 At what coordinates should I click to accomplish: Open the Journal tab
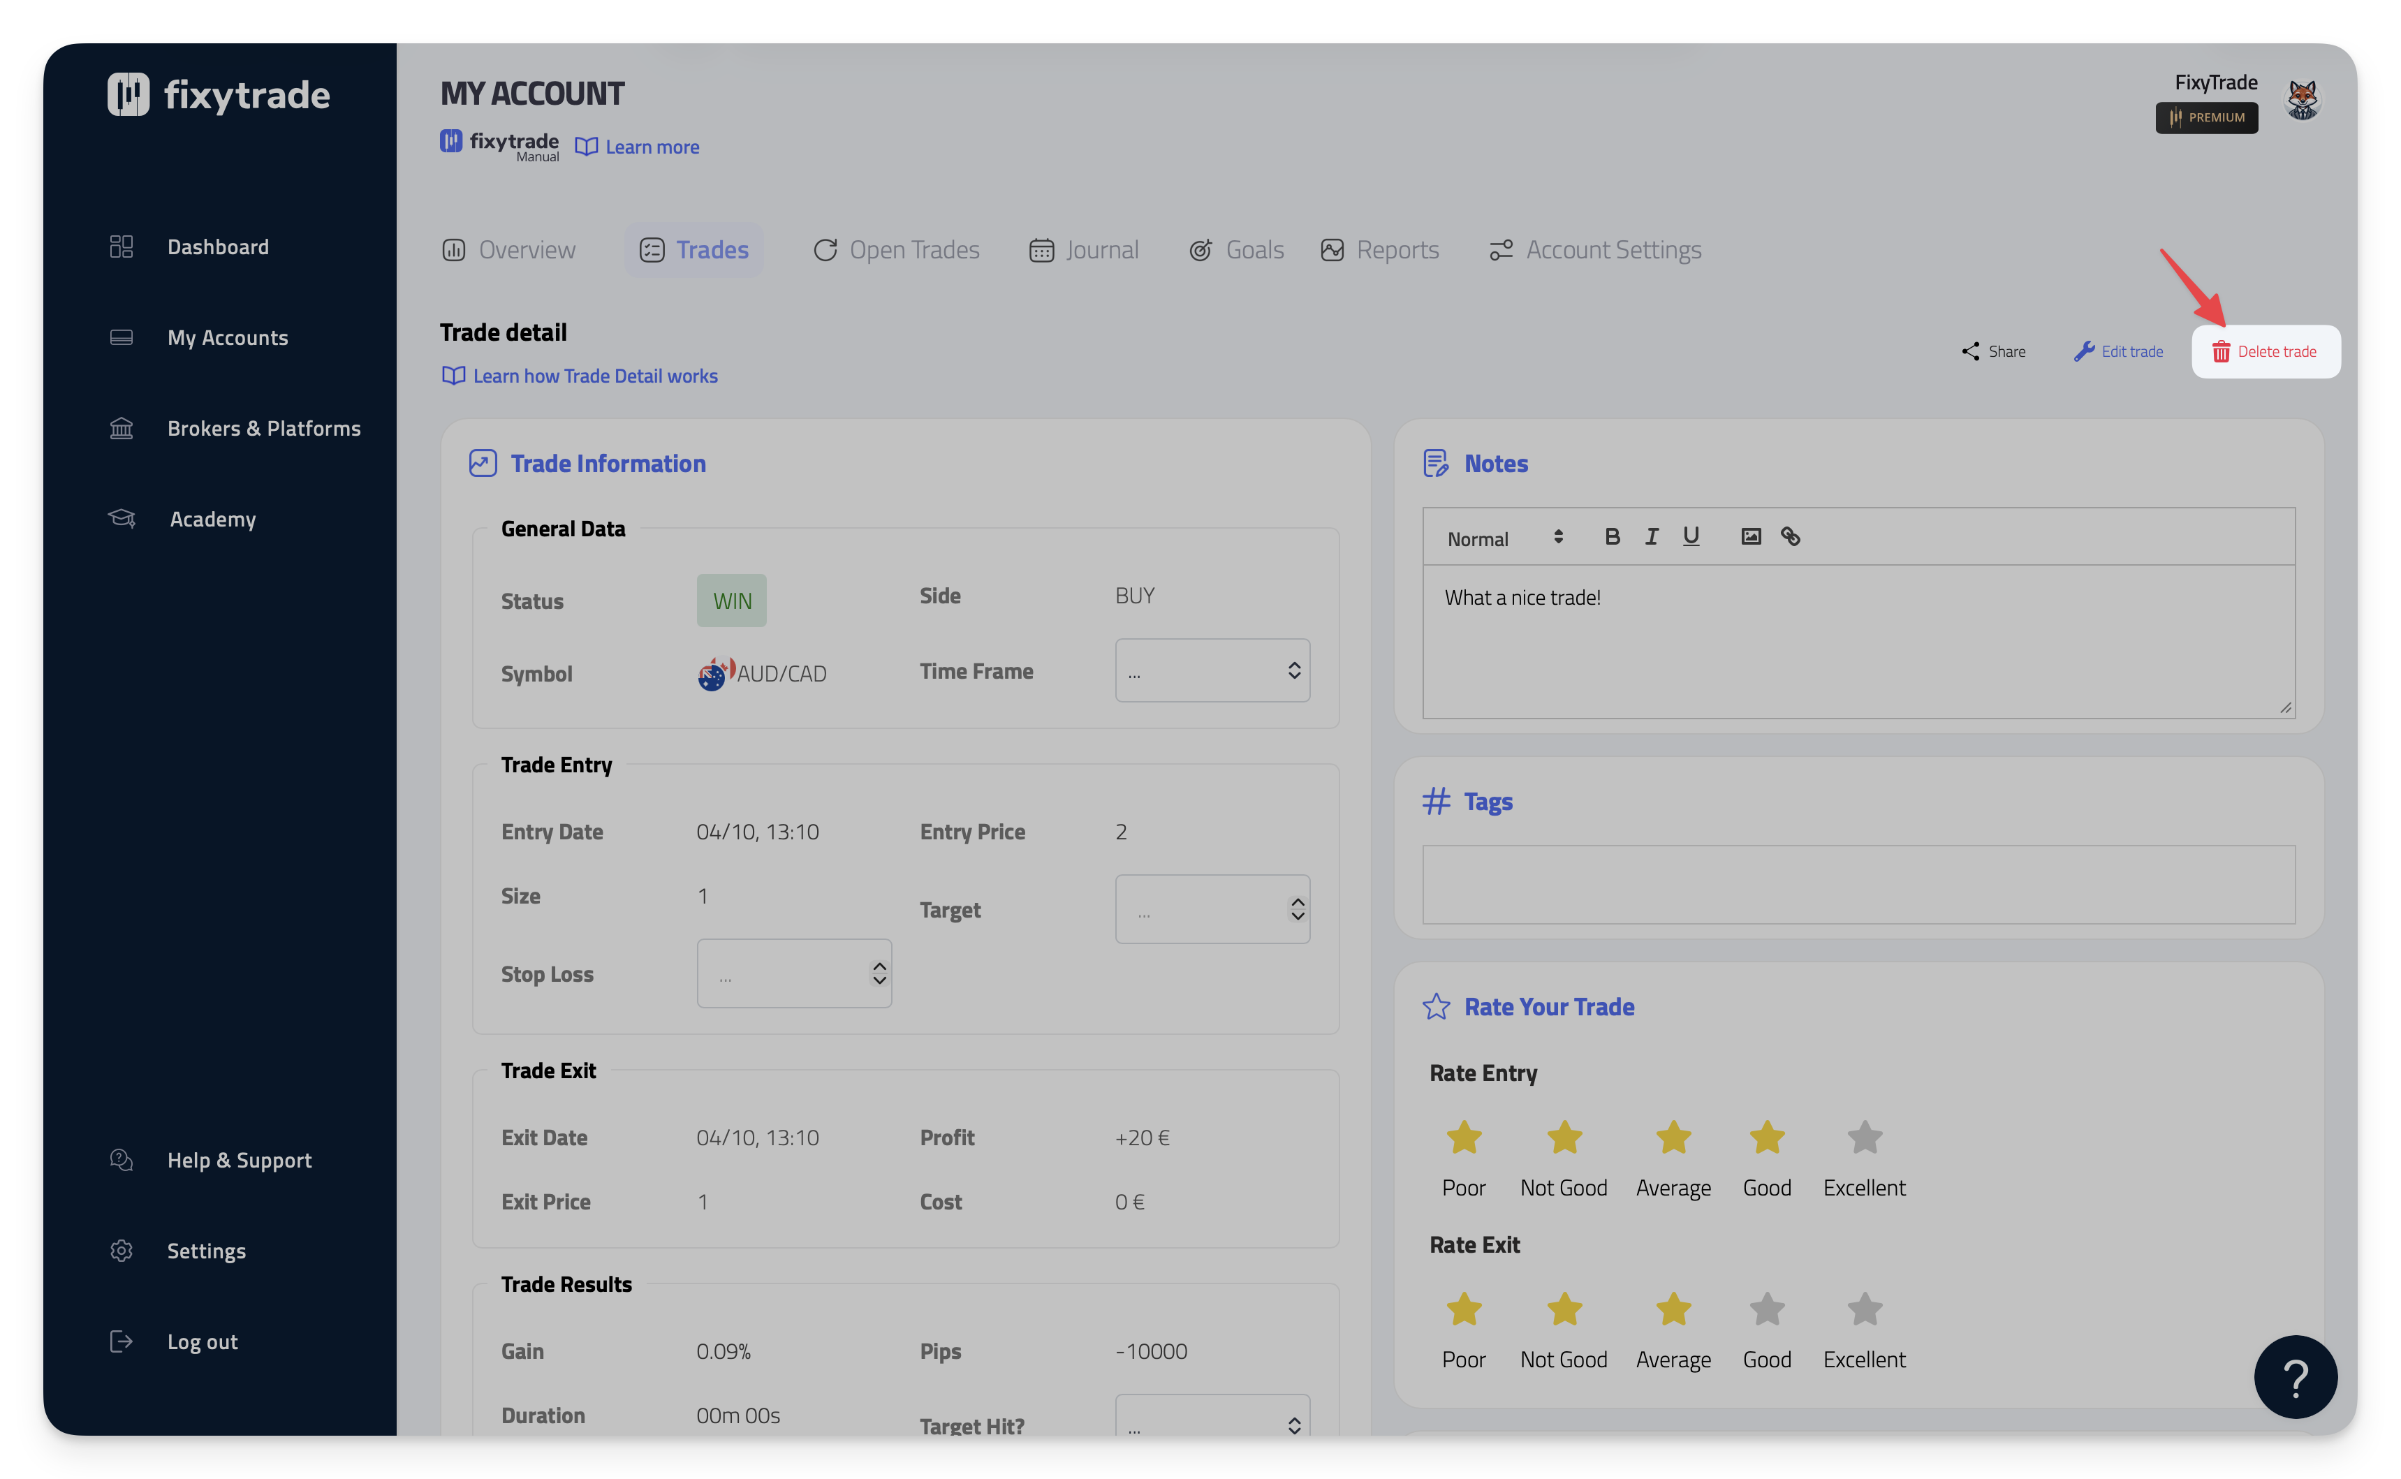pyautogui.click(x=1084, y=251)
